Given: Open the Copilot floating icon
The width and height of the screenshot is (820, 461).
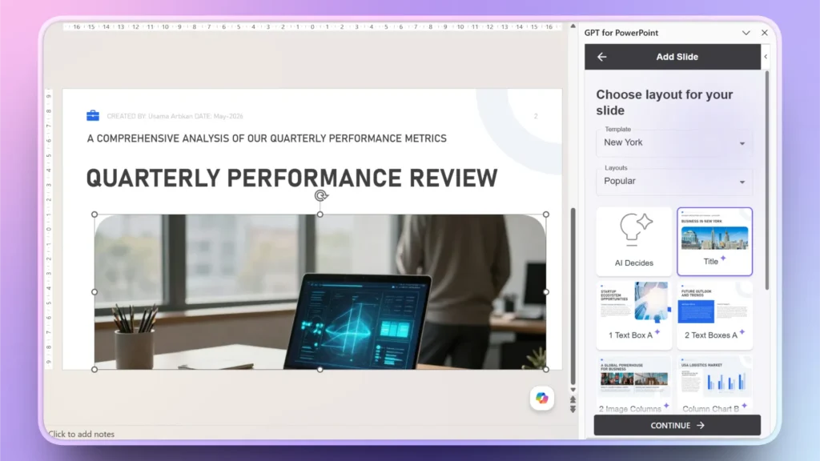Looking at the screenshot, I should (x=542, y=399).
